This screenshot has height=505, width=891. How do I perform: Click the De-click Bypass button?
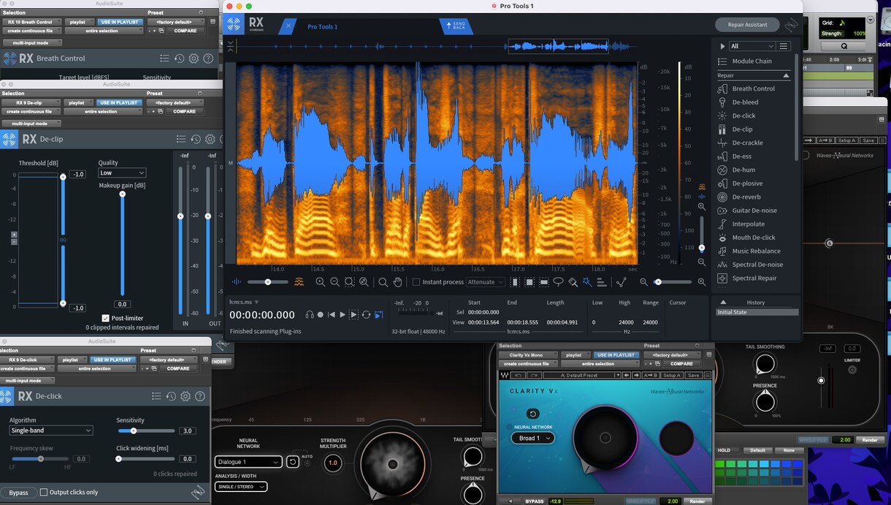click(x=18, y=493)
